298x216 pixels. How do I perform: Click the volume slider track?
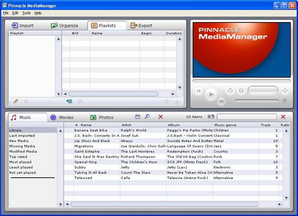(x=256, y=100)
